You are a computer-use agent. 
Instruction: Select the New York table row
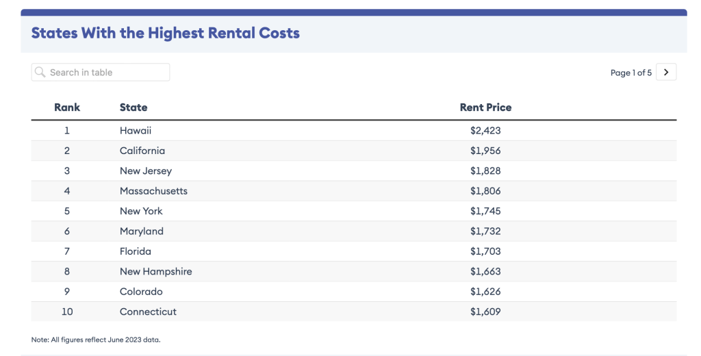[141, 211]
